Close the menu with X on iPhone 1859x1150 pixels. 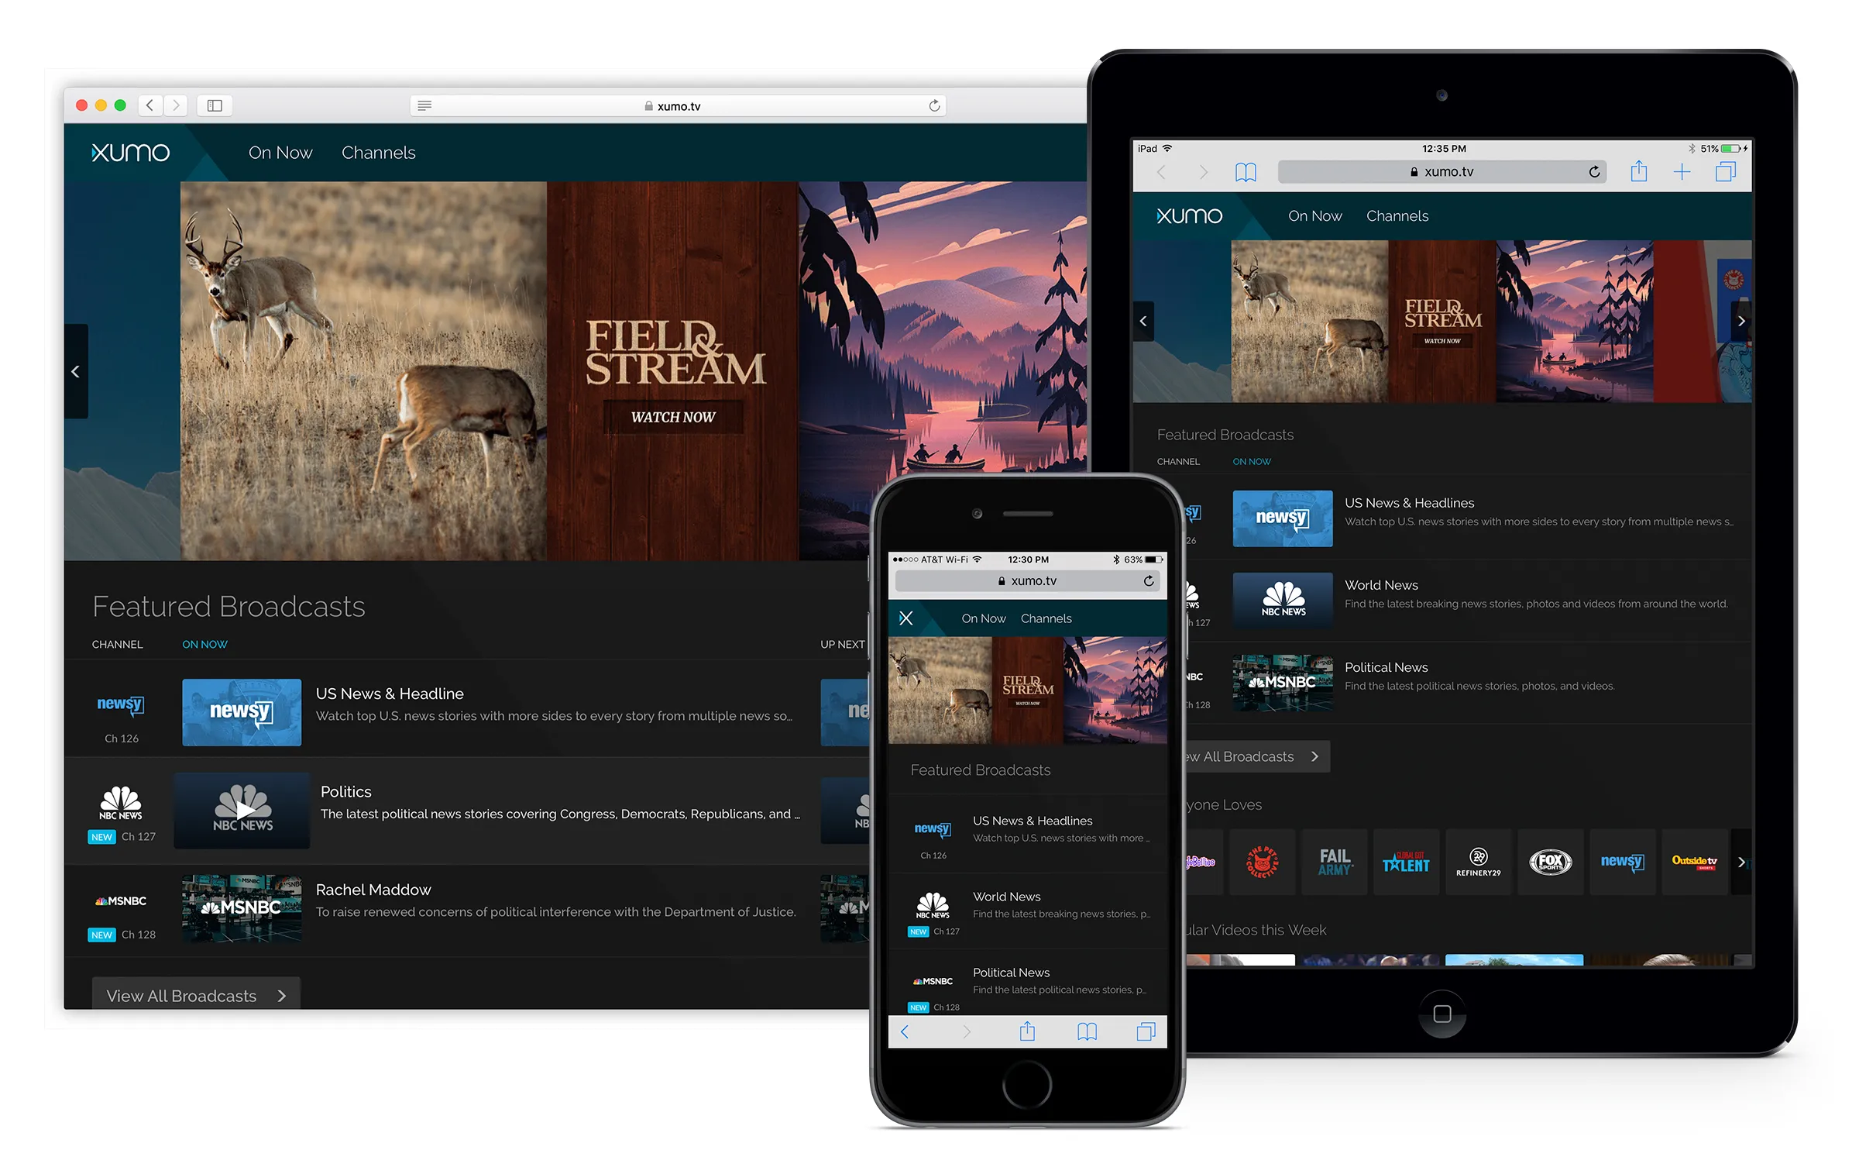coord(905,618)
